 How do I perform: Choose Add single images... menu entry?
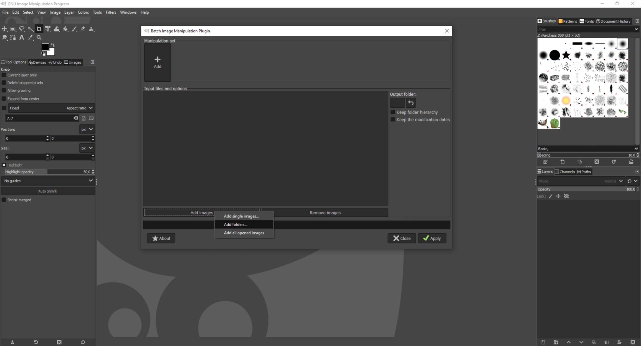click(244, 216)
